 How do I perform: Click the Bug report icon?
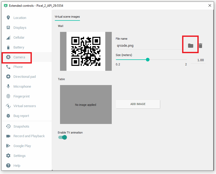click(8, 116)
